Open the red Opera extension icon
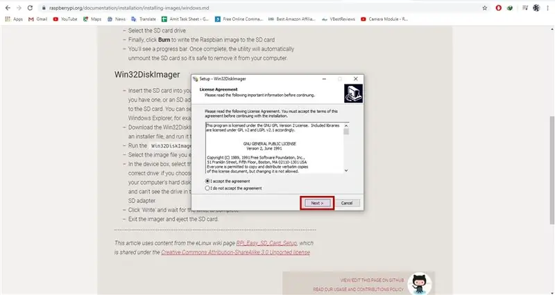The width and height of the screenshot is (555, 295). pos(498,8)
